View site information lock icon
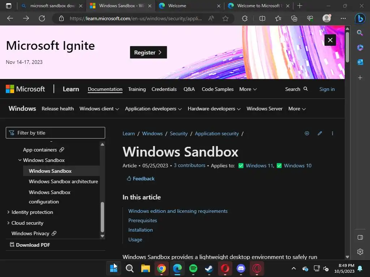Image resolution: width=370 pixels, height=277 pixels. click(61, 18)
